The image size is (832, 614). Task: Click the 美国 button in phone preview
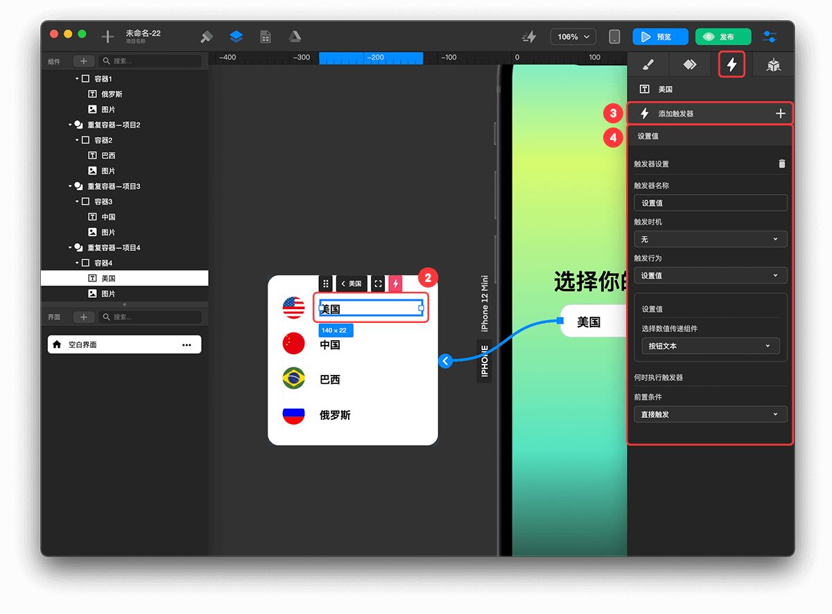[x=593, y=322]
